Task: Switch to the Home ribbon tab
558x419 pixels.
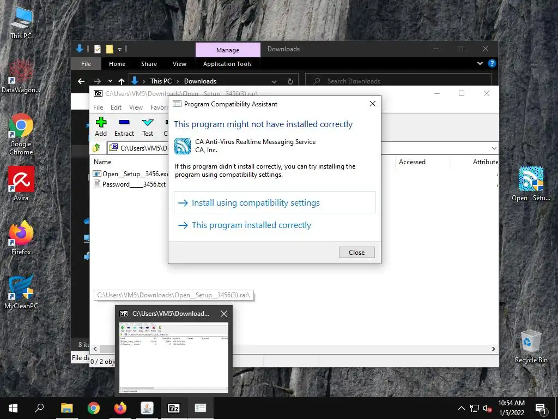Action: click(x=117, y=64)
